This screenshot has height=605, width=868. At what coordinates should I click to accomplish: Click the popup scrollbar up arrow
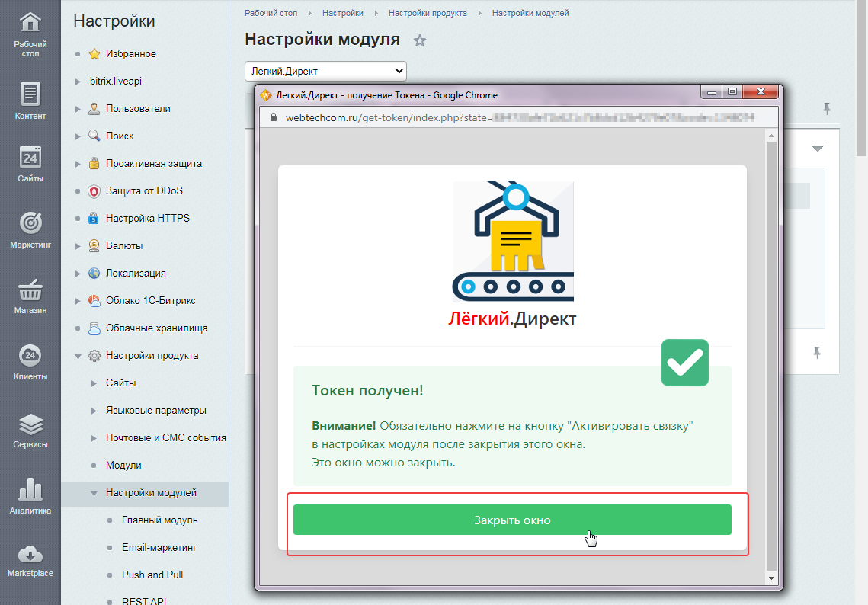coord(771,135)
